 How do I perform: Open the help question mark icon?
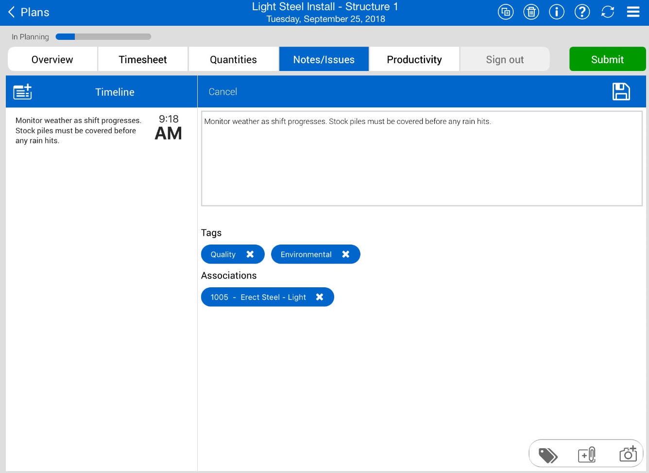coord(582,12)
